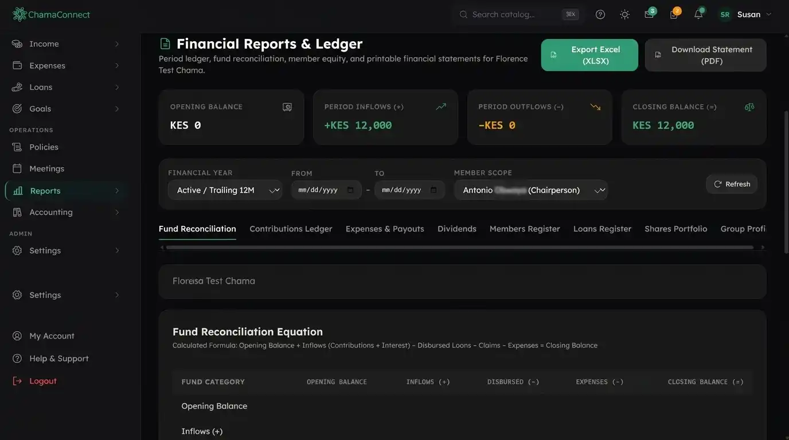Click the Help & Support icon
This screenshot has width=789, height=440.
click(17, 358)
